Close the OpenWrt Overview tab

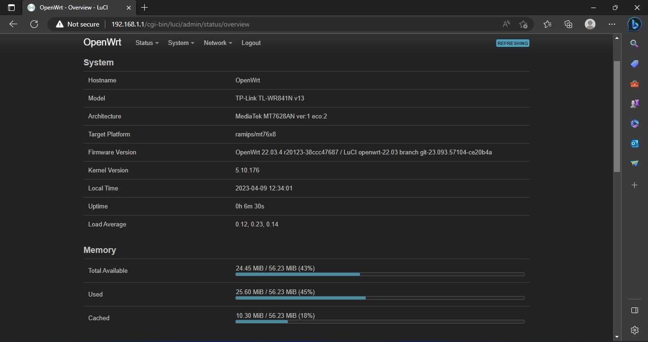(128, 8)
